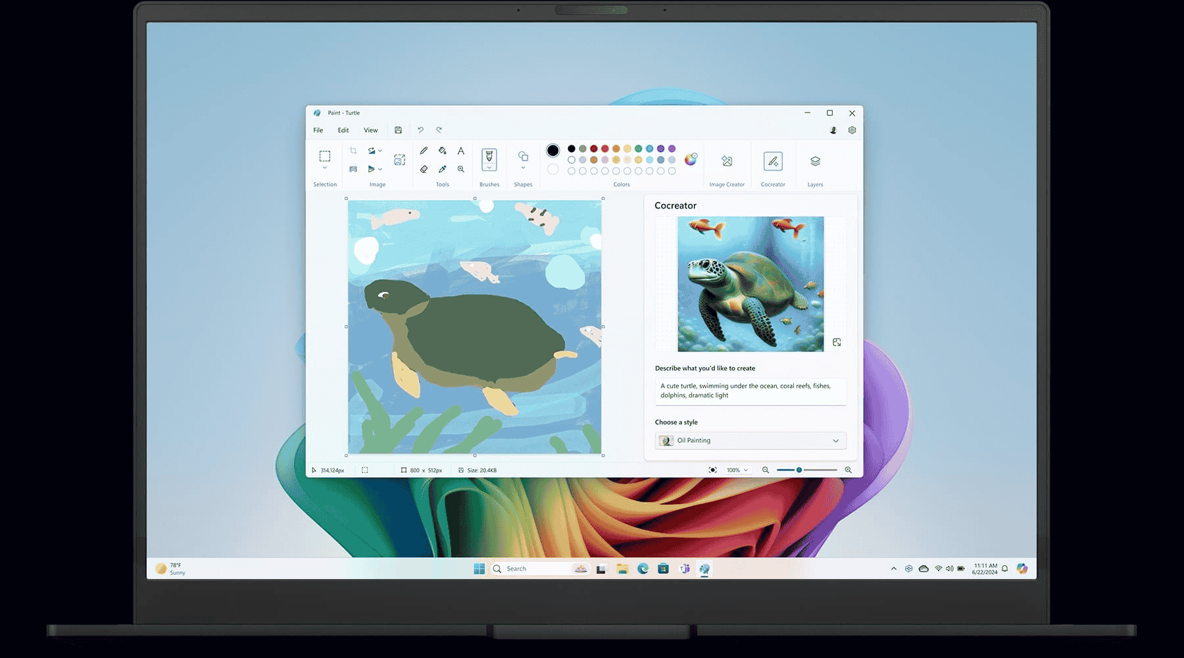Pick the green palette swatch
This screenshot has height=658, width=1184.
639,149
